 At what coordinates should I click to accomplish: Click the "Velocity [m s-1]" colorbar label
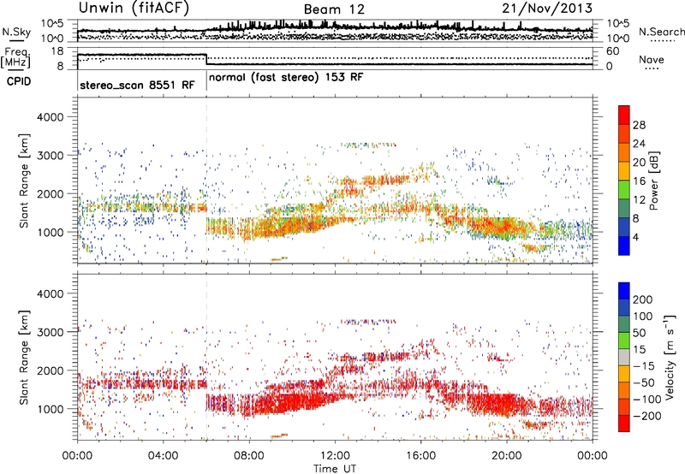tap(670, 357)
